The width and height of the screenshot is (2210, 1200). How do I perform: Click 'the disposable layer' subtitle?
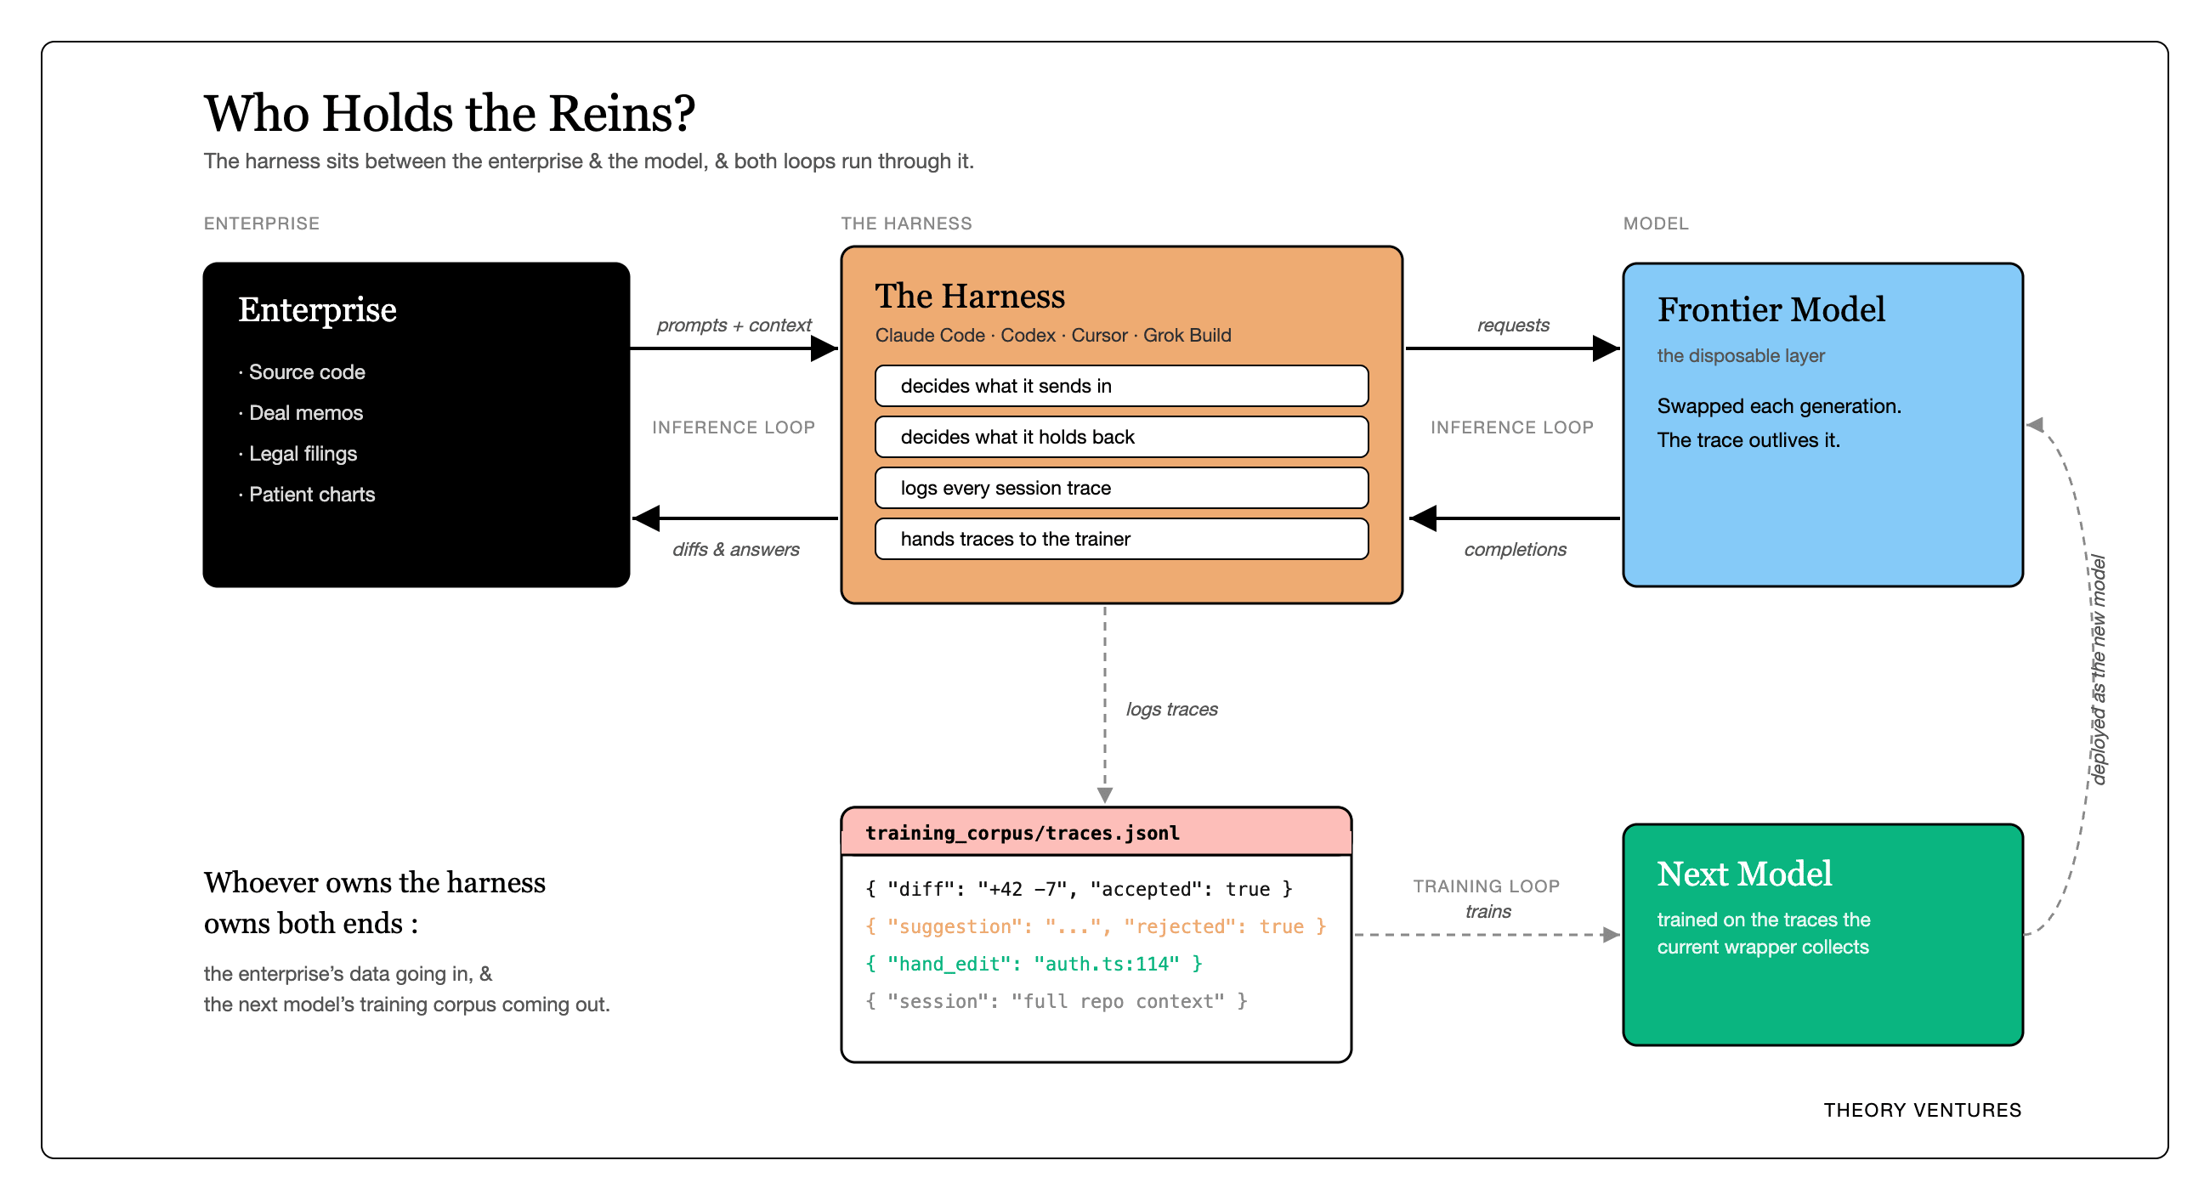pyautogui.click(x=1740, y=356)
